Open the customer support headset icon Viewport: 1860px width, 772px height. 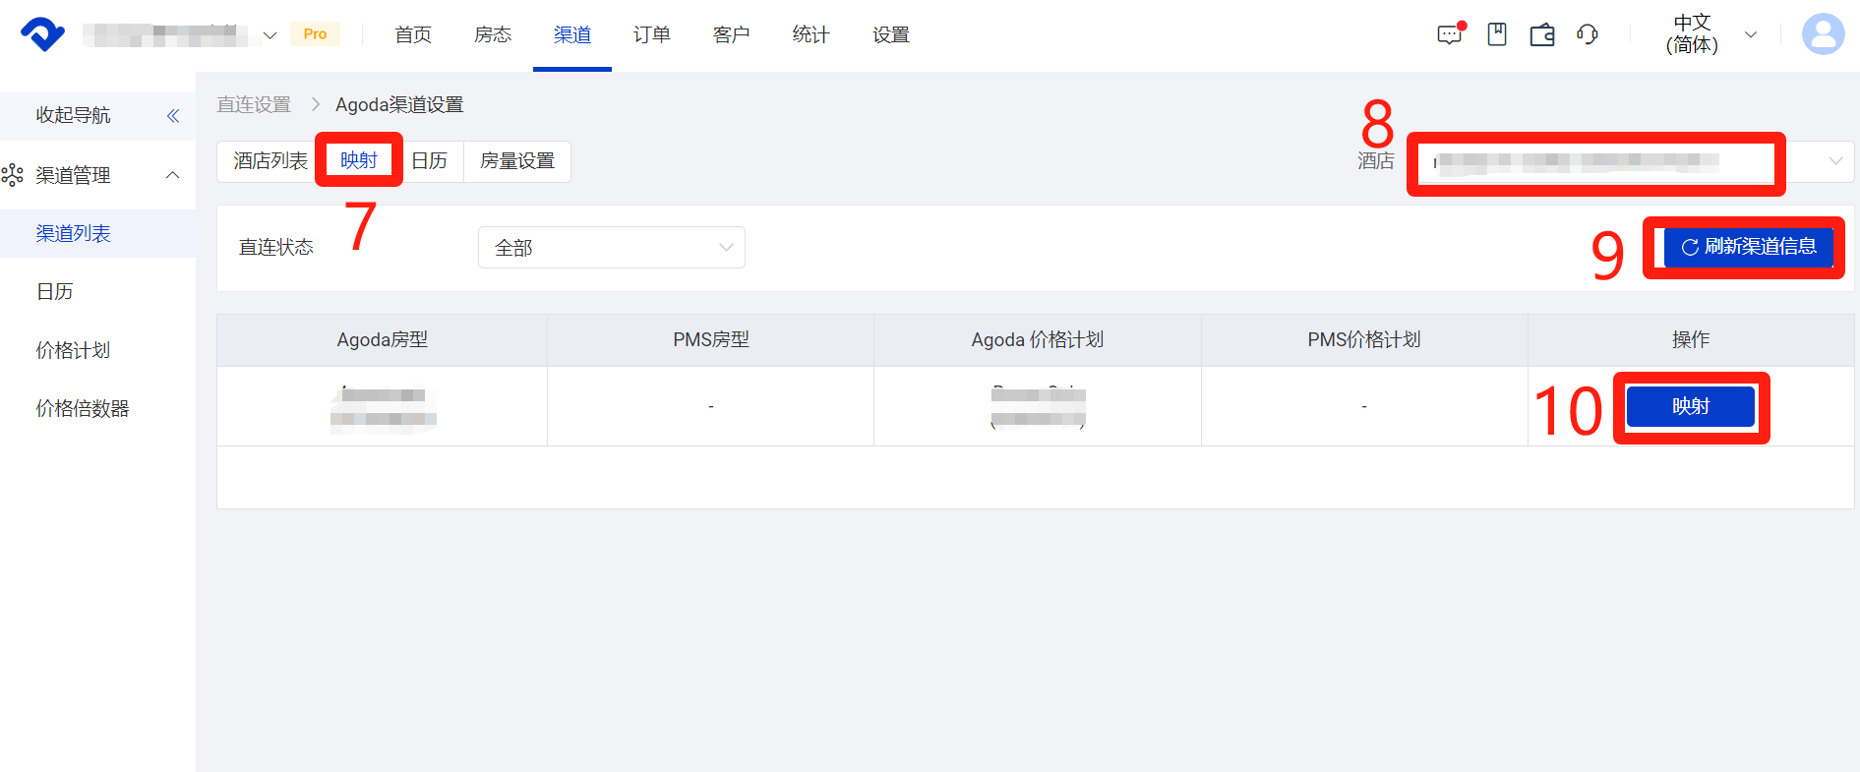pyautogui.click(x=1588, y=34)
